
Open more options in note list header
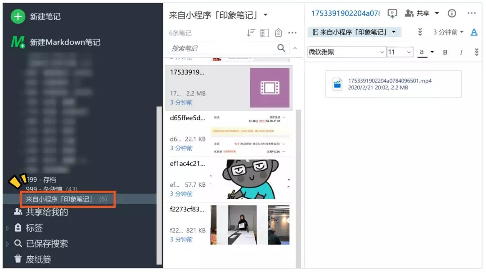[x=292, y=33]
